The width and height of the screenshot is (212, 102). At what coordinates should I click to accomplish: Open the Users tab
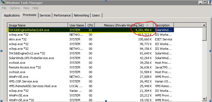coord(96,15)
